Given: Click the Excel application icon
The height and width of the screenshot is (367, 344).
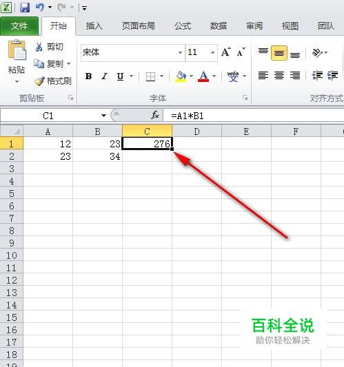Looking at the screenshot, I should click(x=6, y=8).
